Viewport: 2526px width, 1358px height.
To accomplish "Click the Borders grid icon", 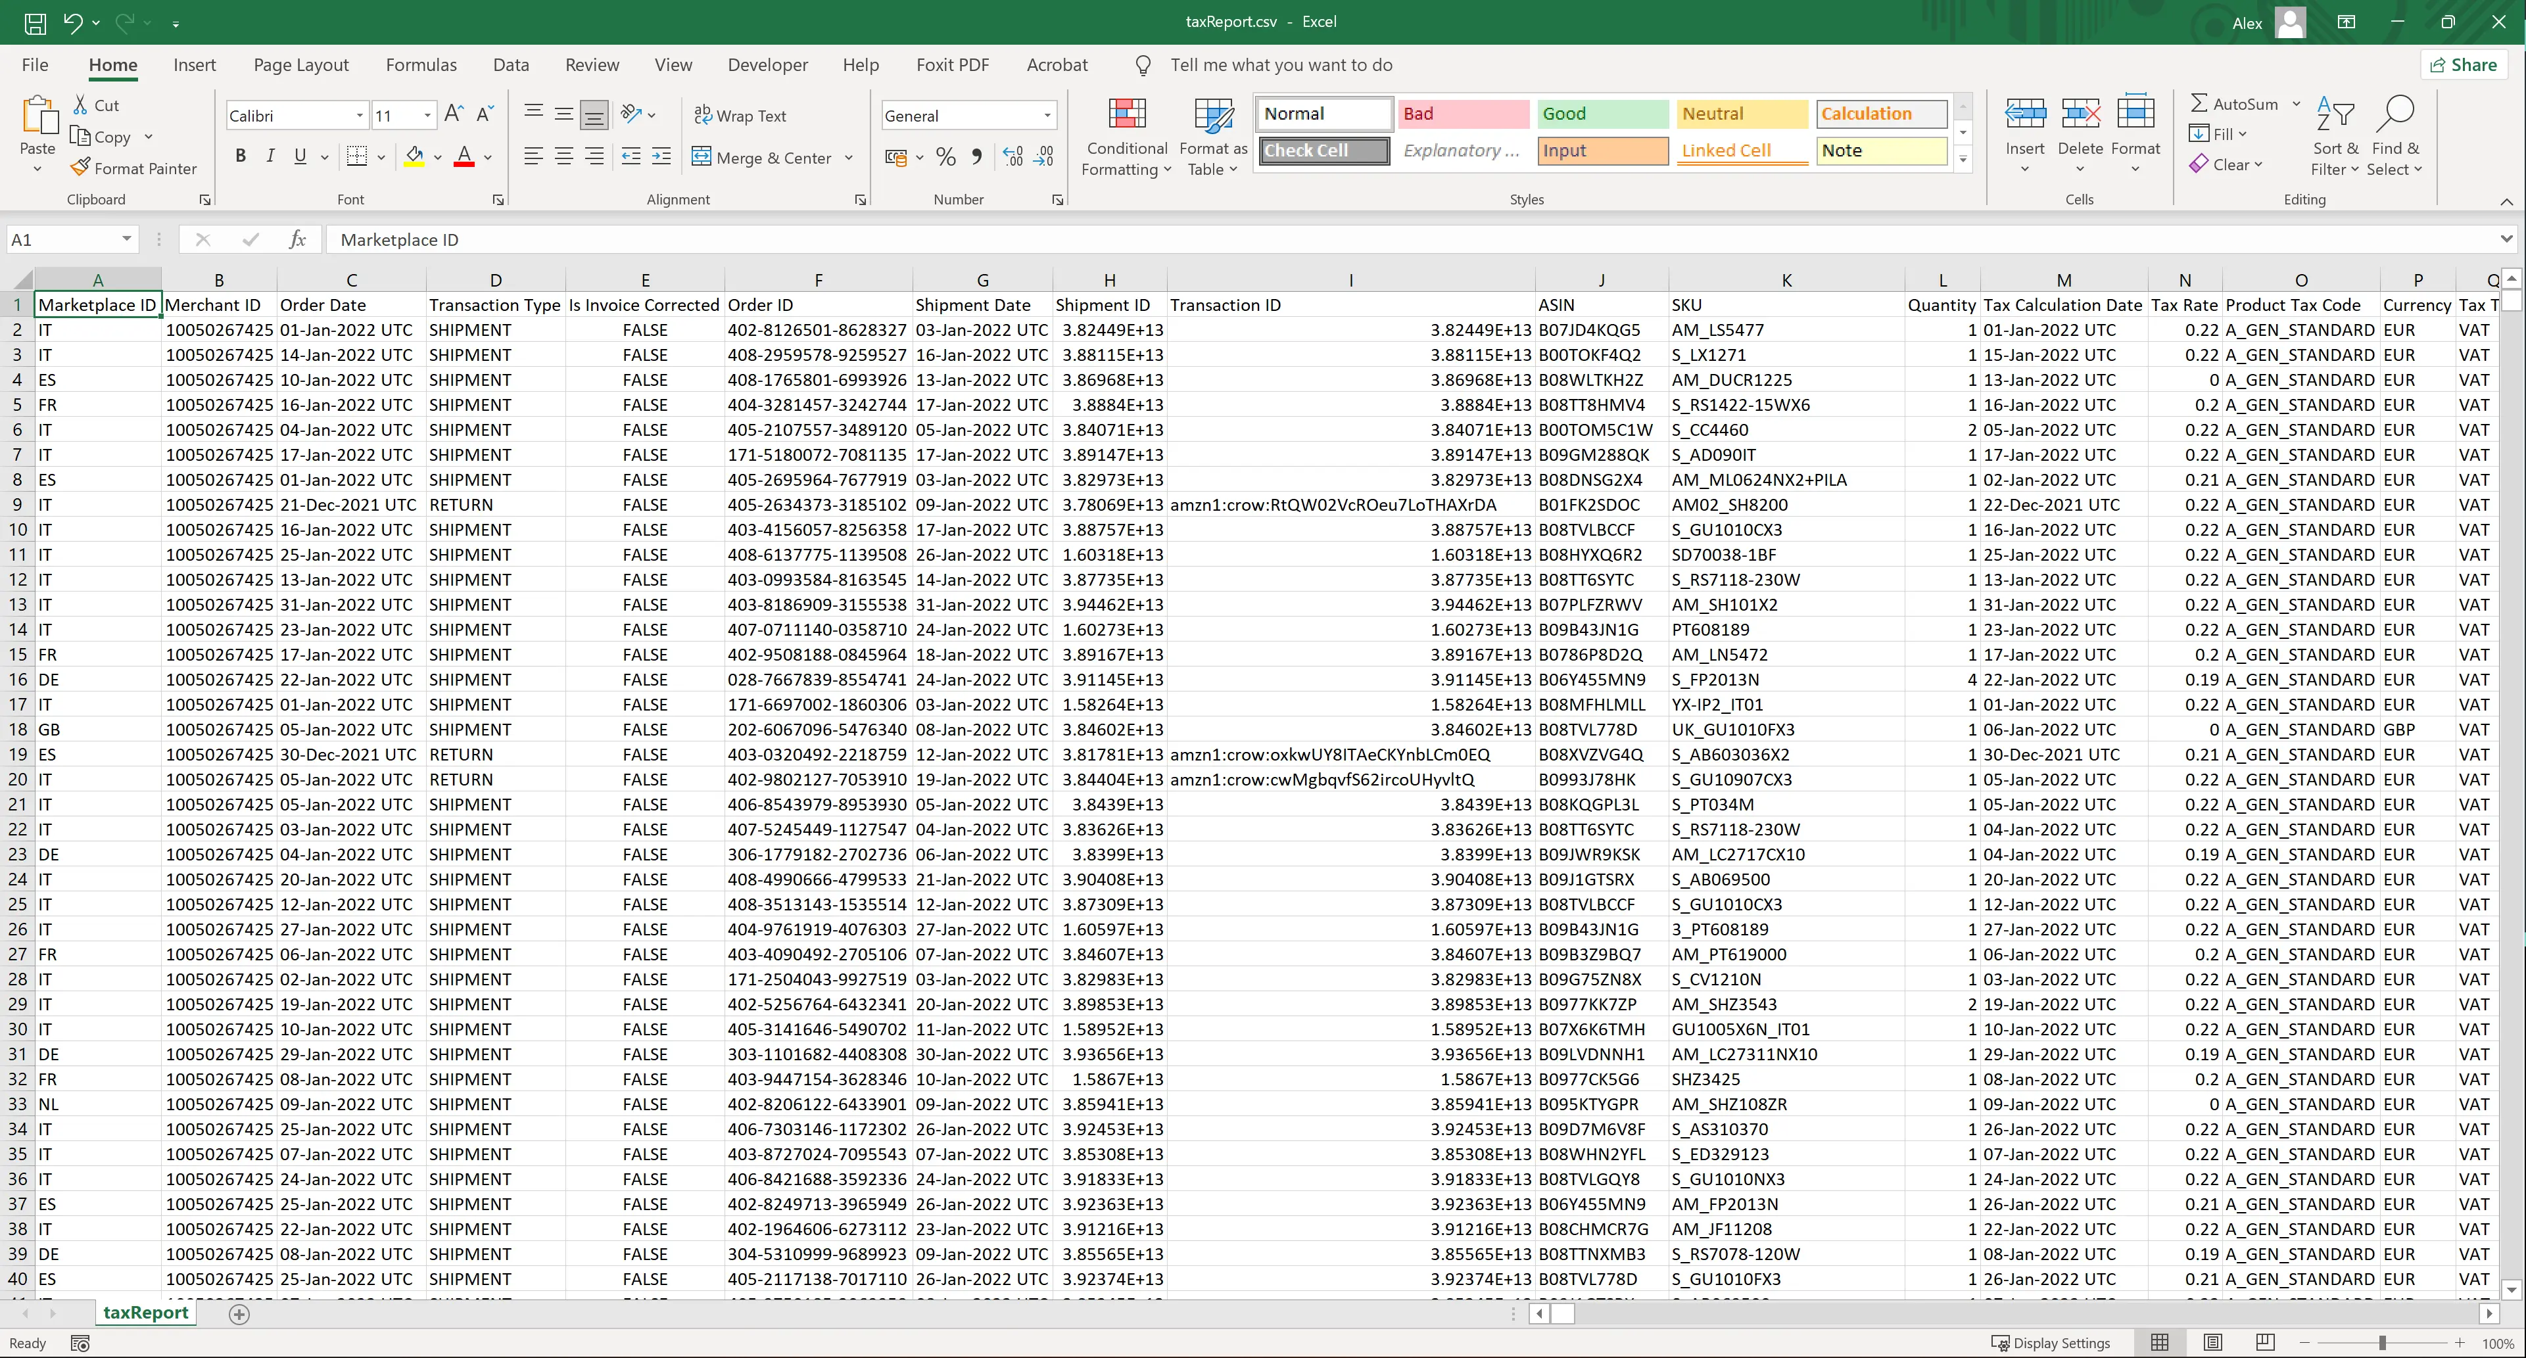I will pyautogui.click(x=357, y=157).
